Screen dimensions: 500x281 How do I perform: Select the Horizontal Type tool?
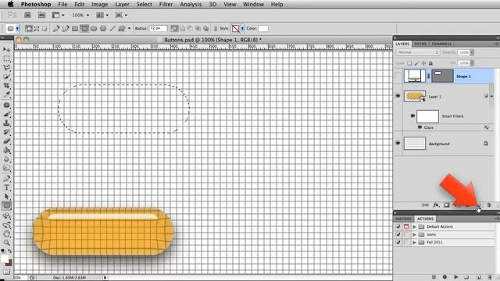6,187
